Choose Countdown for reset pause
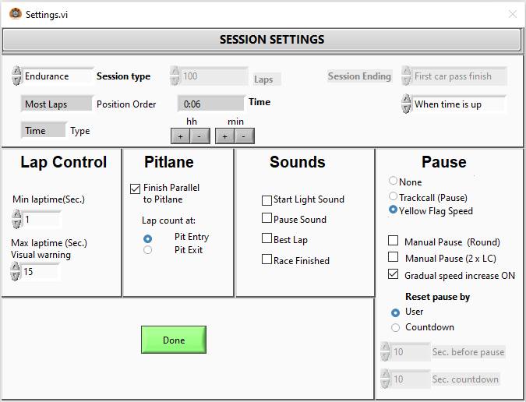 (395, 327)
